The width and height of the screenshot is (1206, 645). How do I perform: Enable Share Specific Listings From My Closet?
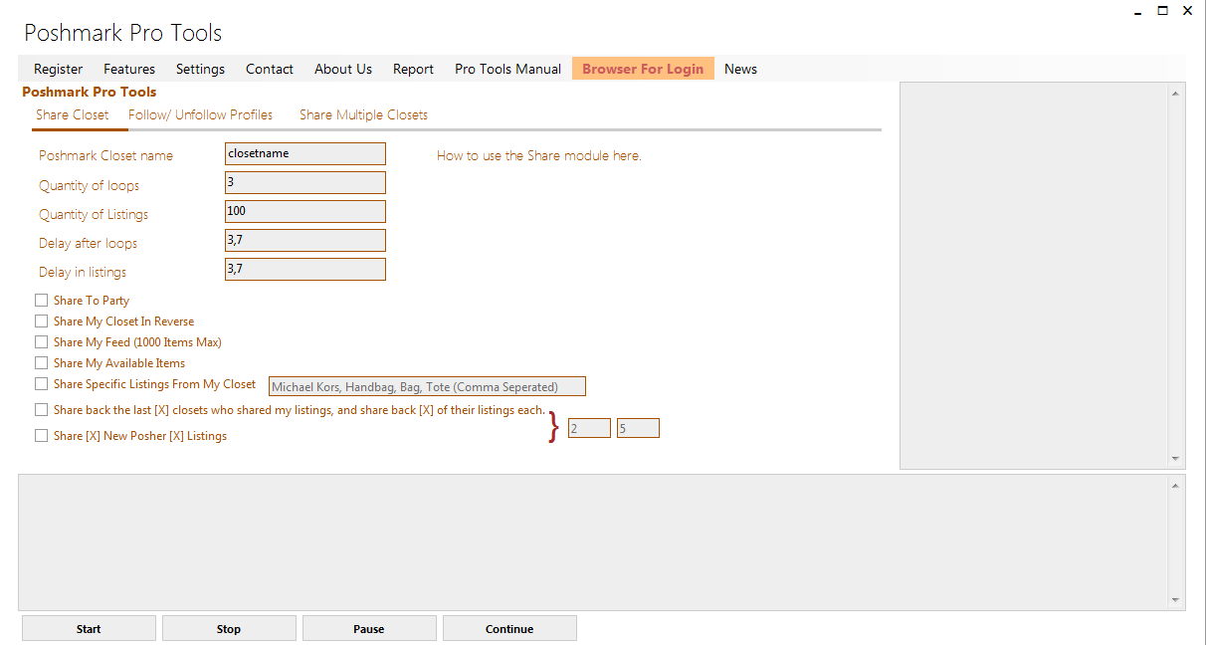point(41,383)
